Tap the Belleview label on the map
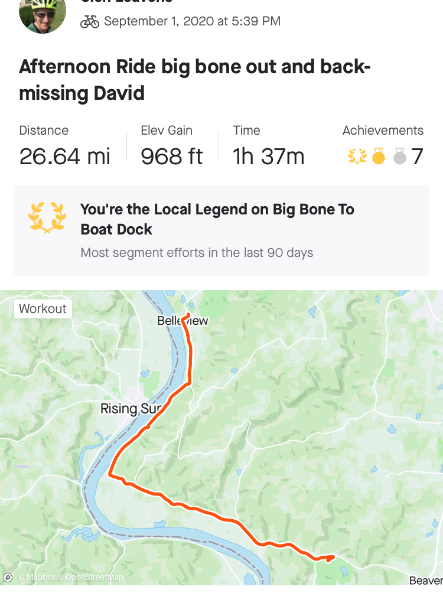This screenshot has height=593, width=443. tap(183, 321)
